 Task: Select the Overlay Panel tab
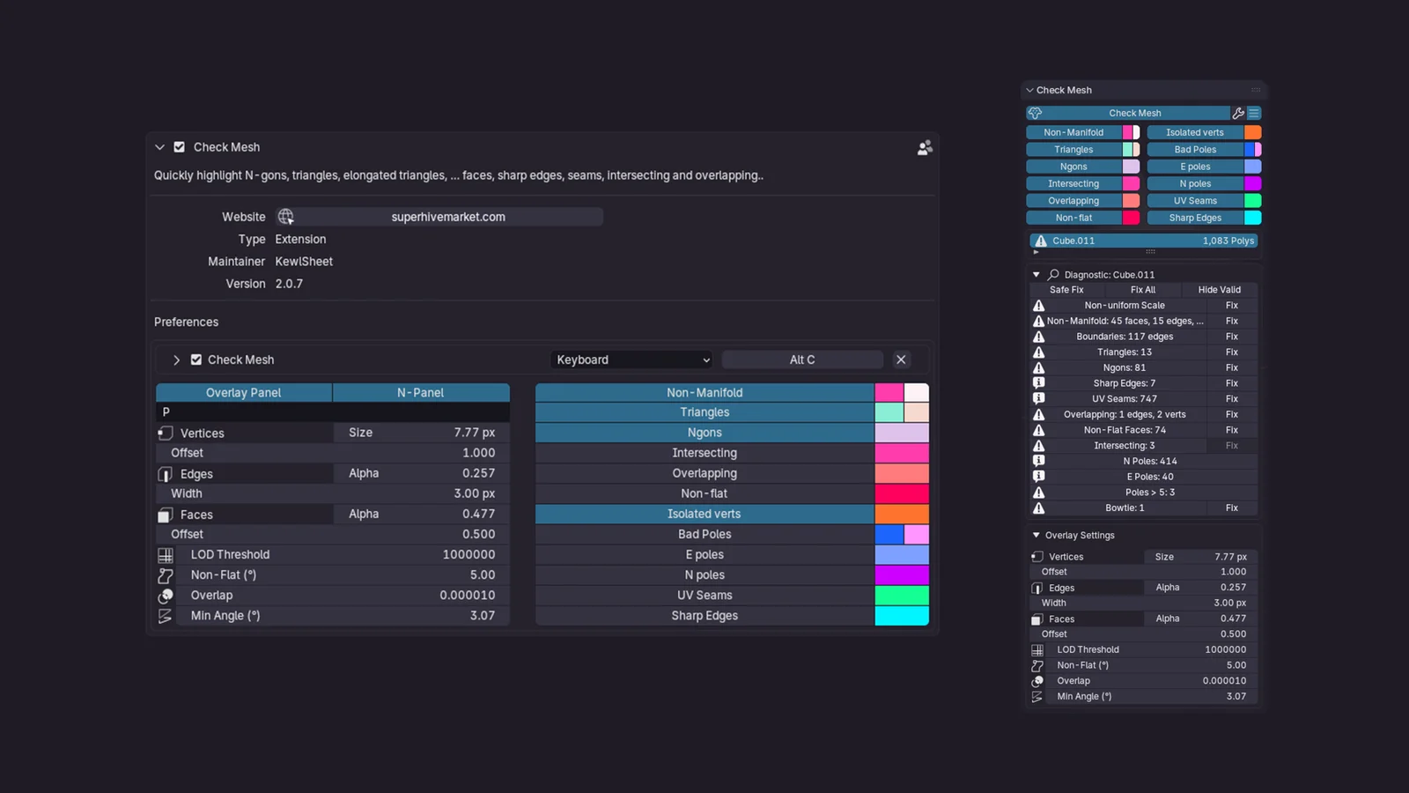tap(244, 392)
